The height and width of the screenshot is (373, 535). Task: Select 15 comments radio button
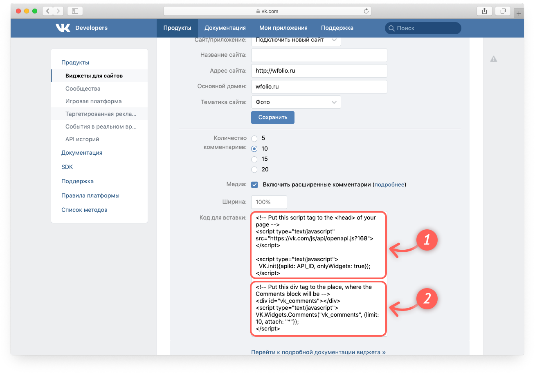(x=254, y=159)
